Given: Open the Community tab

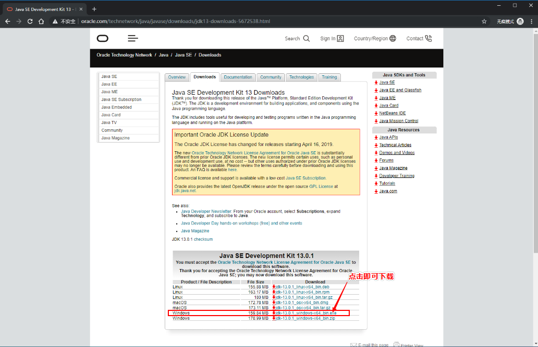Looking at the screenshot, I should pyautogui.click(x=270, y=76).
